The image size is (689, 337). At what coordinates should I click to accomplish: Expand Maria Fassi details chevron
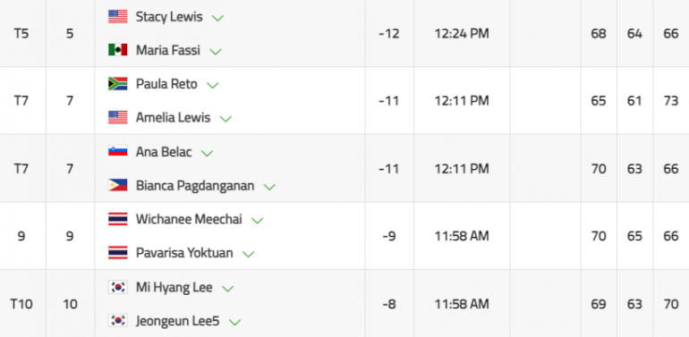pos(216,51)
